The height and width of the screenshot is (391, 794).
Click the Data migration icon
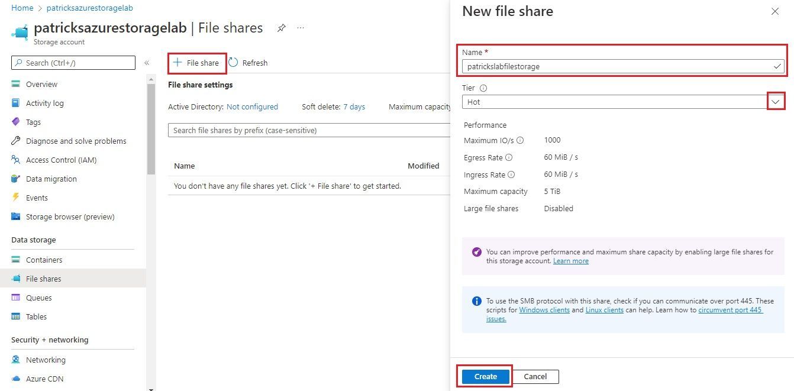[16, 179]
